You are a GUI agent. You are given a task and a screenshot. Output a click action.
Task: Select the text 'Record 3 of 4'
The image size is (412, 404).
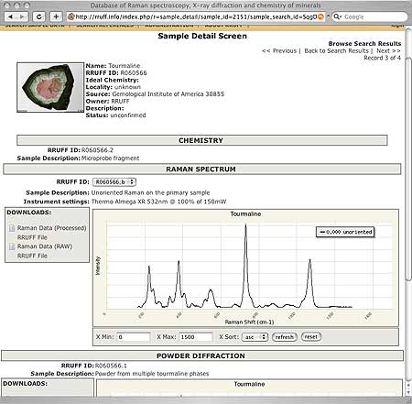coord(382,58)
